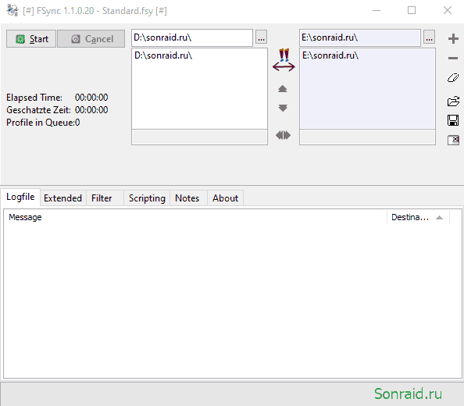
Task: Move the folder pair down with the down arrow
Action: tap(283, 108)
